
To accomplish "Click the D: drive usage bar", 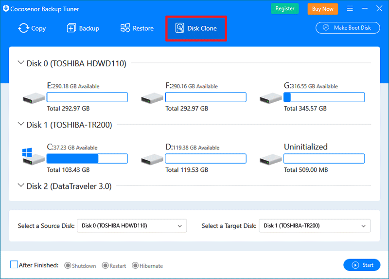I will [206, 159].
